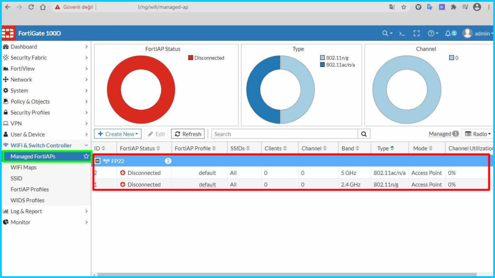
Task: Expand the Network menu chevron
Action: click(86, 80)
